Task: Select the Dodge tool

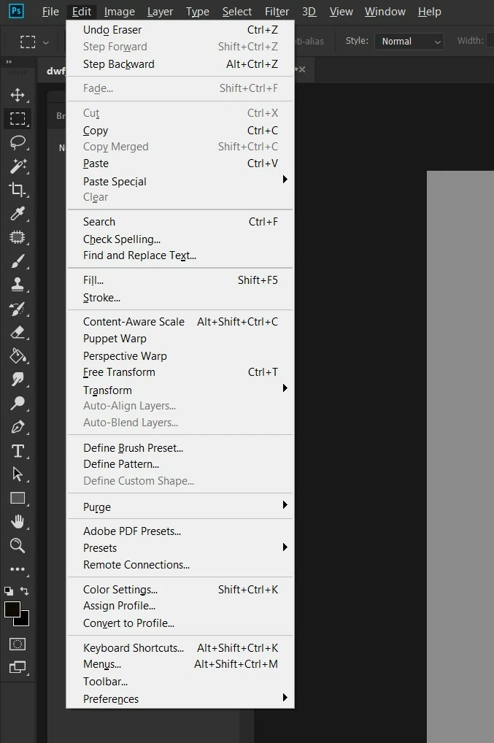Action: tap(18, 403)
